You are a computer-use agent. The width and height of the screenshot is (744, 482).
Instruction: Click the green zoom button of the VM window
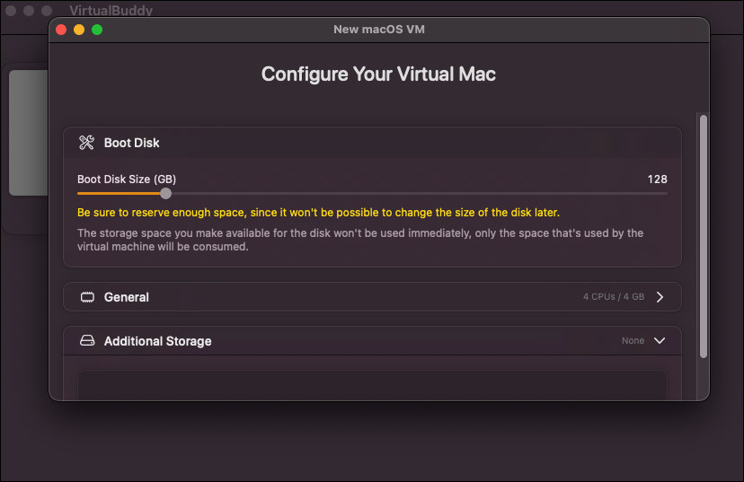click(x=97, y=30)
